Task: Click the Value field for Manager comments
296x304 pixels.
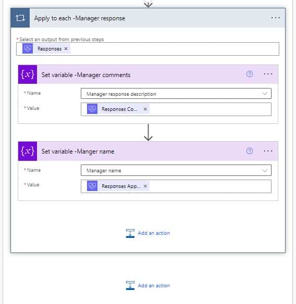Action: pyautogui.click(x=176, y=109)
